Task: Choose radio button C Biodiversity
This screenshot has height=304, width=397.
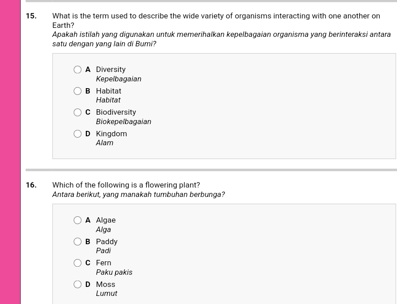Action: point(77,112)
